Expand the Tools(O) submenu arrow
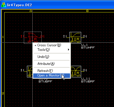The image size is (114, 107). pyautogui.click(x=69, y=49)
